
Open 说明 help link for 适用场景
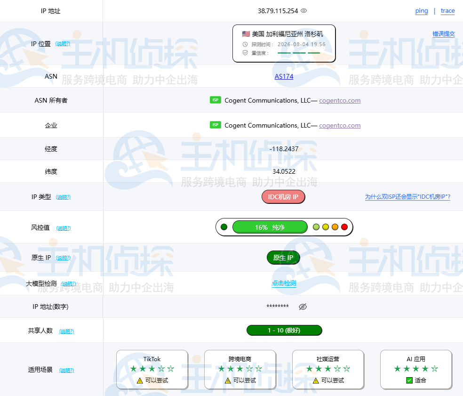pyautogui.click(x=66, y=370)
